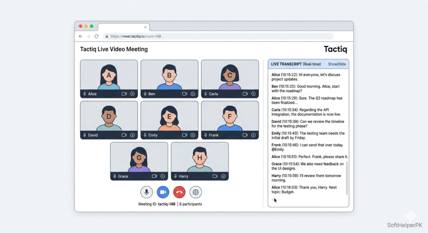The image size is (428, 233).
Task: Toggle Alice's camera icon
Action: point(124,94)
